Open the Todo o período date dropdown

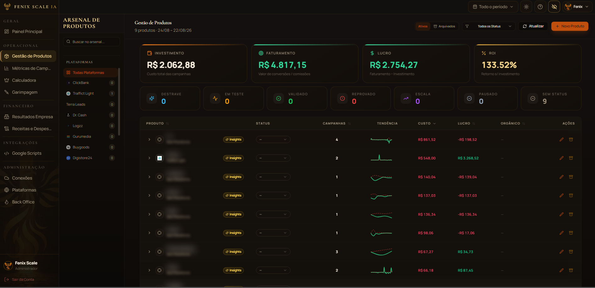coord(493,7)
